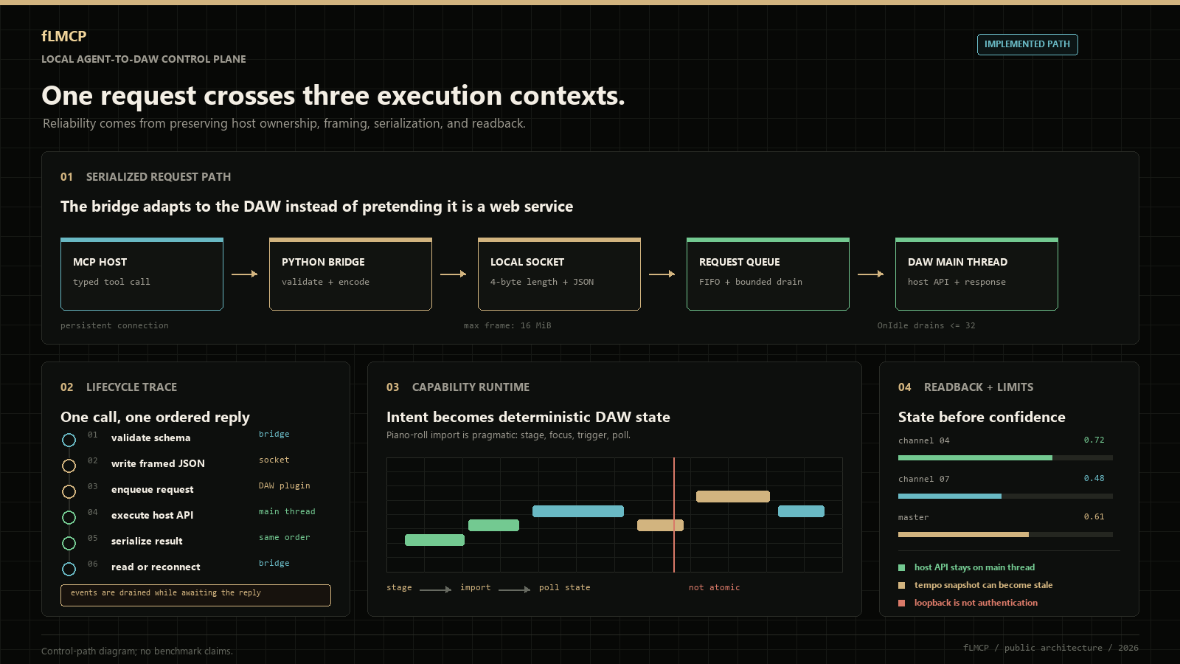Select the 'main thread' owner tag

(x=287, y=512)
